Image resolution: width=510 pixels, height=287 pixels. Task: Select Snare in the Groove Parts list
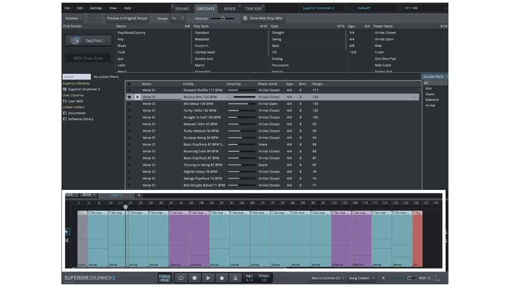[430, 94]
